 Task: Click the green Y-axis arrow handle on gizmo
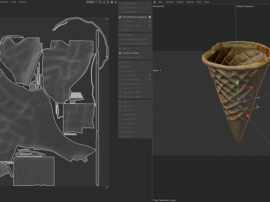[x=237, y=82]
